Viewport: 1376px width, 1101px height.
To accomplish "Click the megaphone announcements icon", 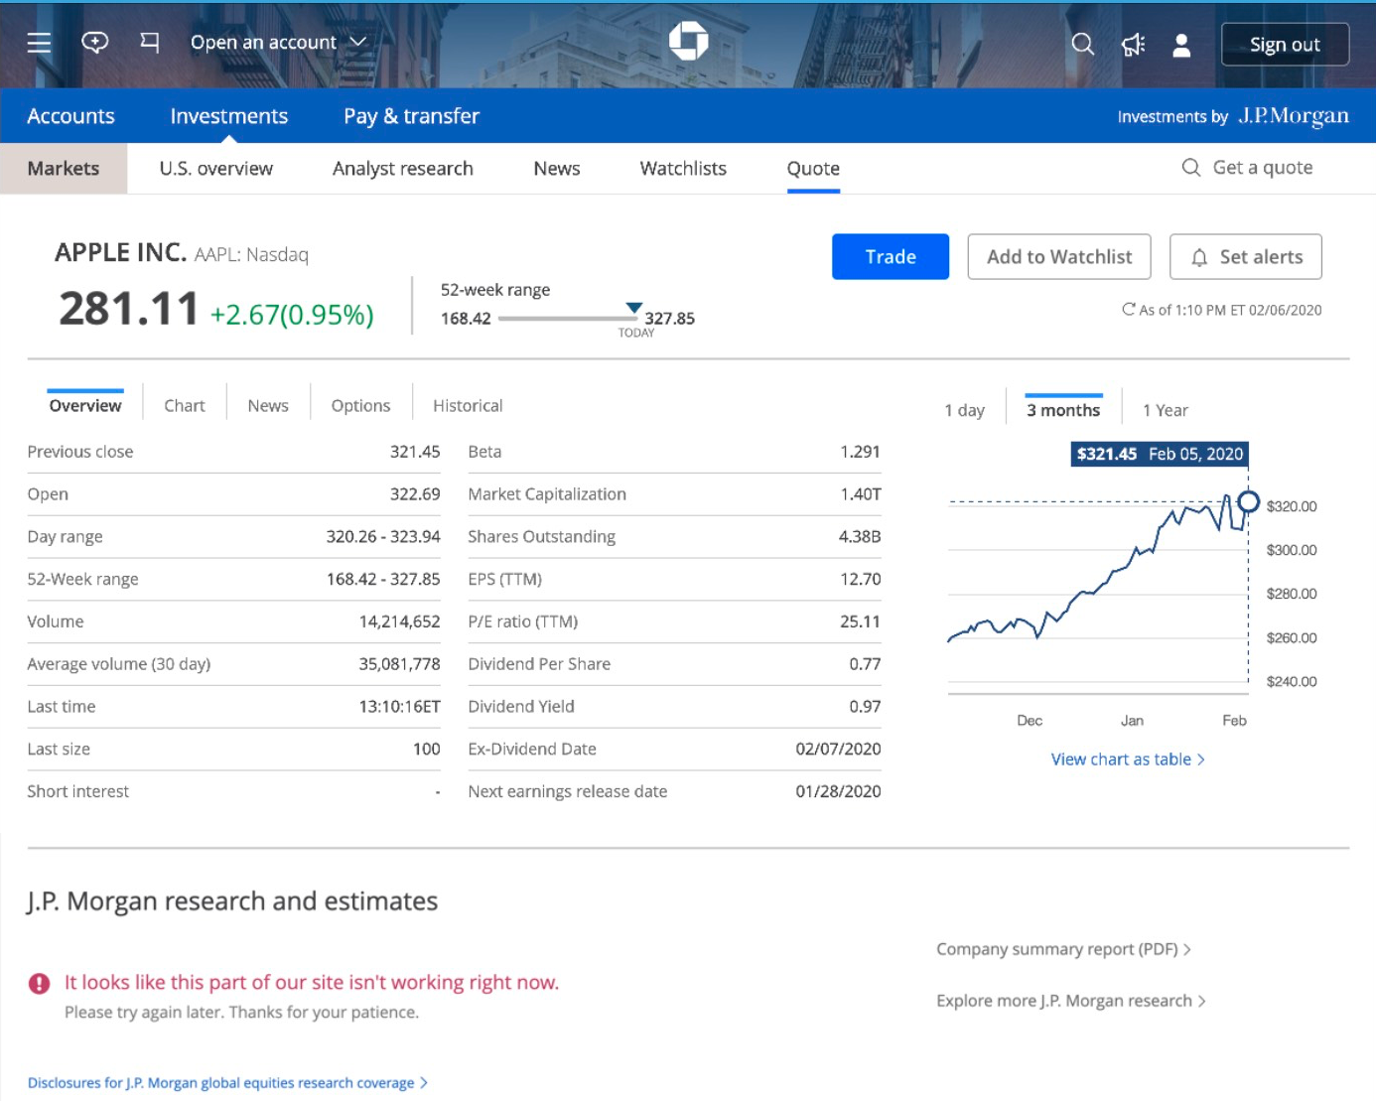I will click(x=1133, y=45).
